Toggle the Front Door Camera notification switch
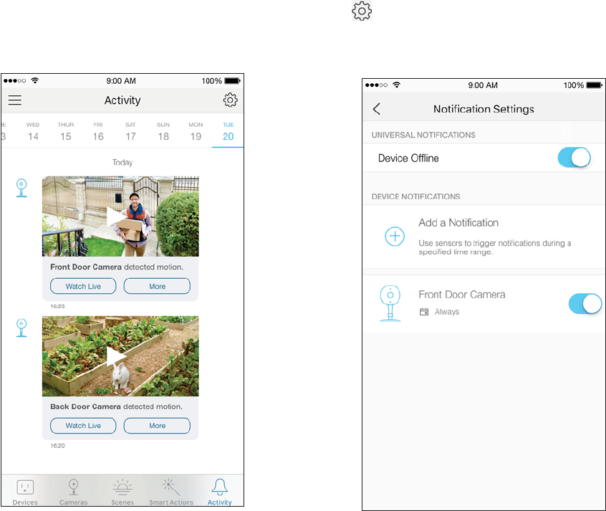The image size is (606, 511). (585, 304)
